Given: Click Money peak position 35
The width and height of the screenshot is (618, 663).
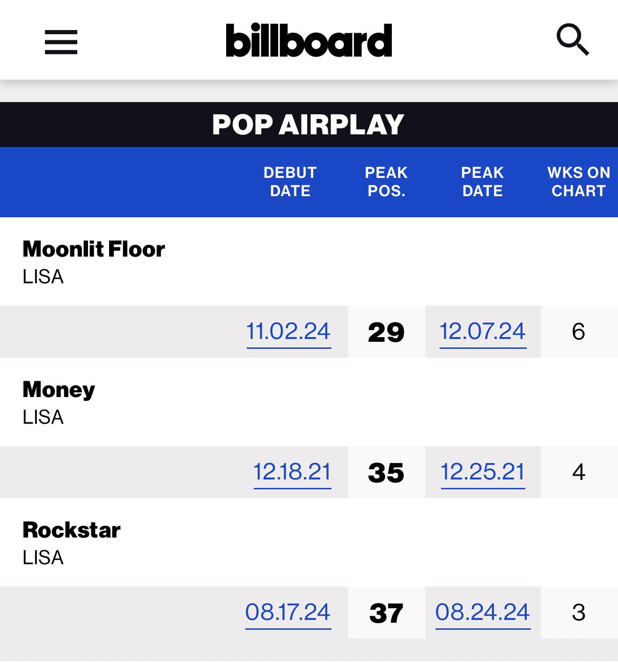Looking at the screenshot, I should pyautogui.click(x=386, y=473).
